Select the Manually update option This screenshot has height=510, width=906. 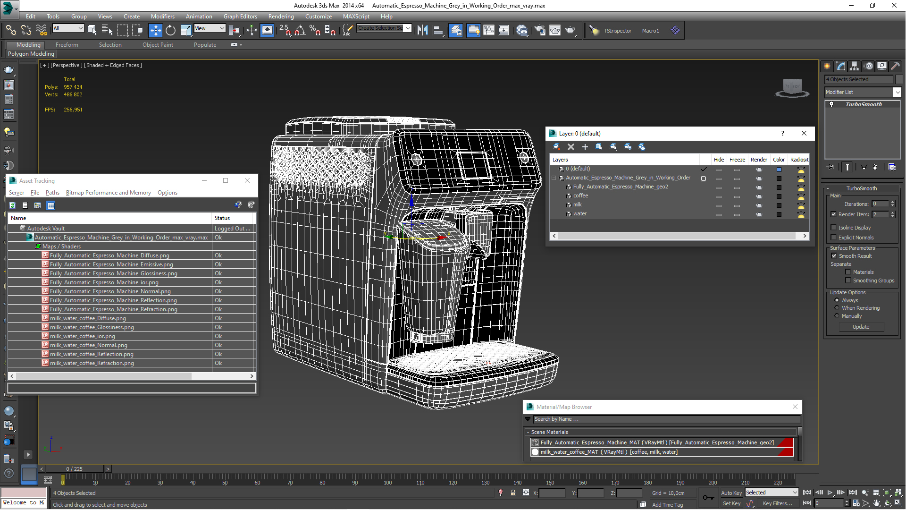[x=837, y=316]
